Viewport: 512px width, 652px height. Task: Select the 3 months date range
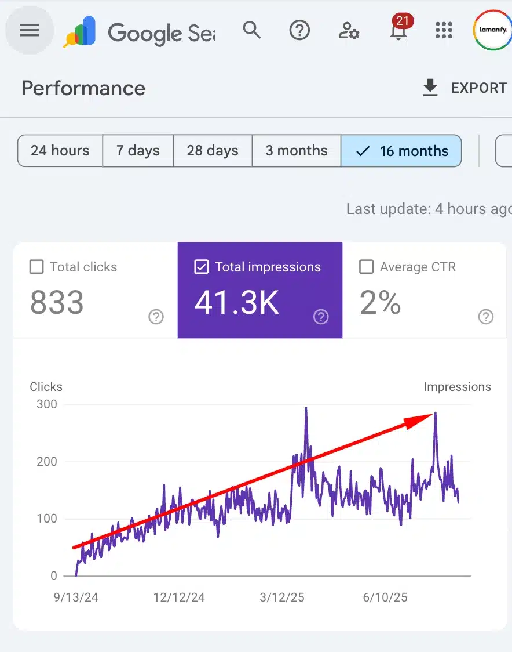tap(296, 151)
